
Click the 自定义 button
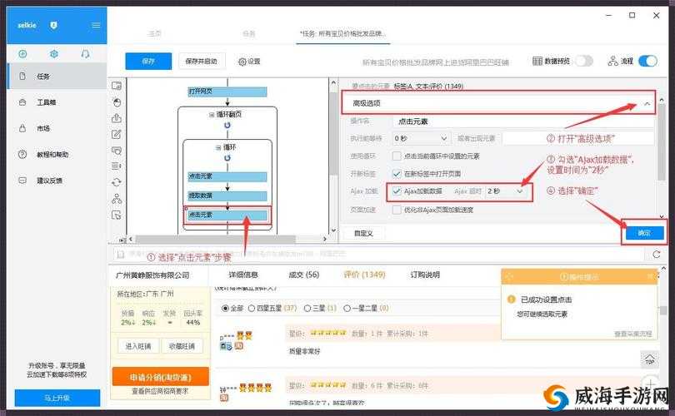point(363,233)
